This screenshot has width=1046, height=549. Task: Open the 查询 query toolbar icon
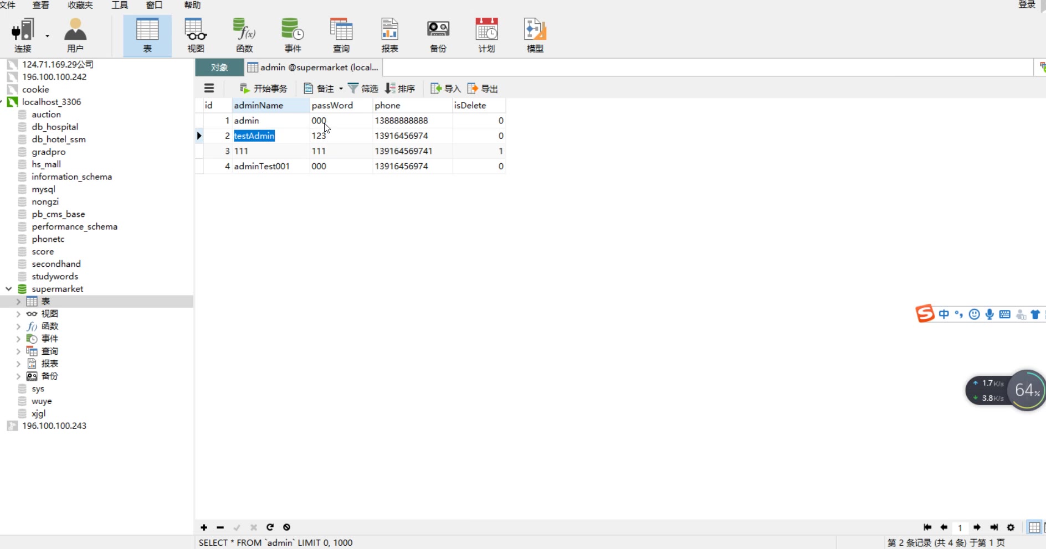point(341,36)
